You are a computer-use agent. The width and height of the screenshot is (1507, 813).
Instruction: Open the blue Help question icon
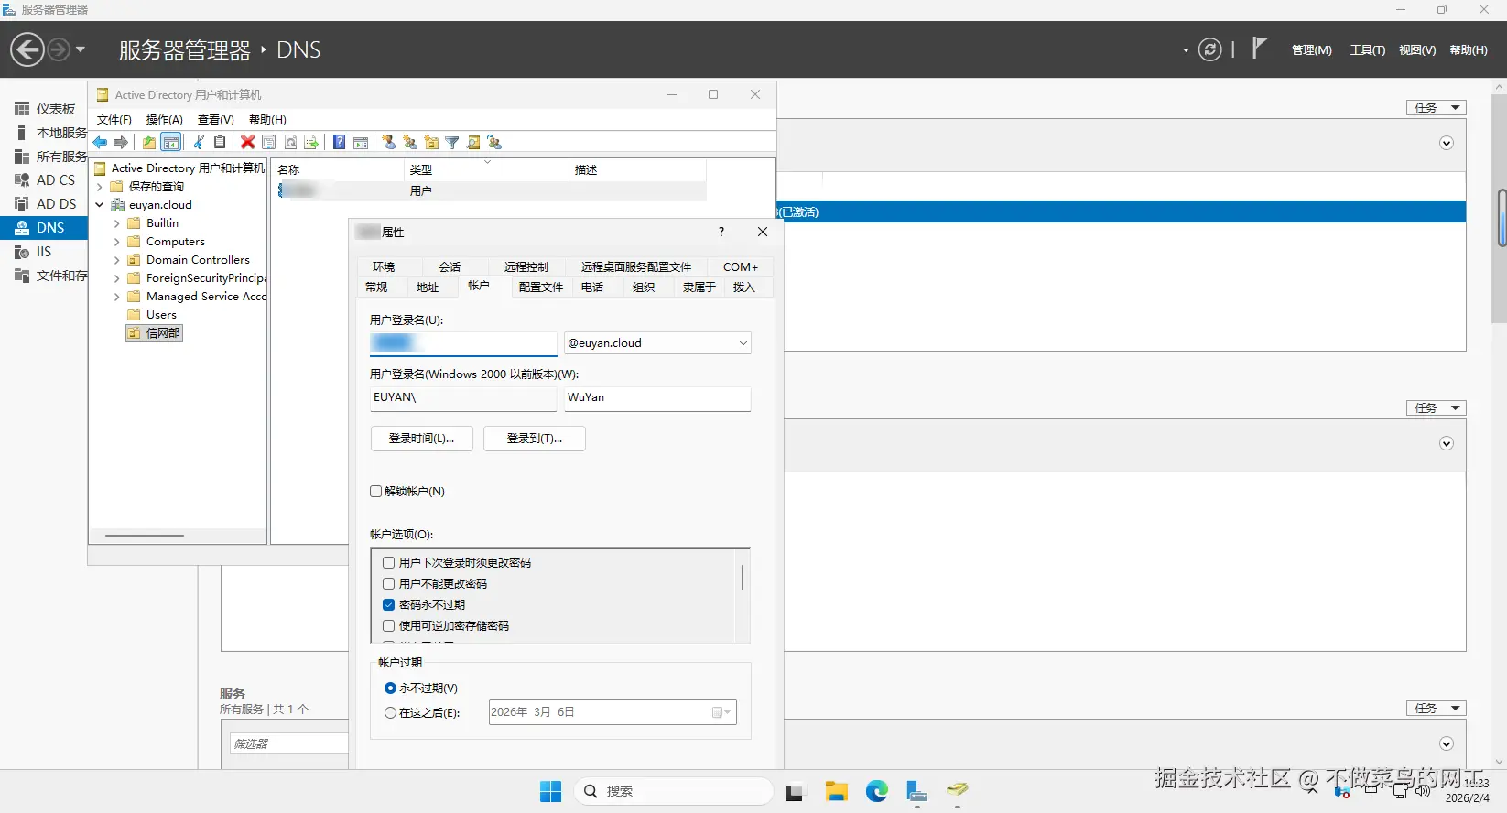pyautogui.click(x=339, y=142)
